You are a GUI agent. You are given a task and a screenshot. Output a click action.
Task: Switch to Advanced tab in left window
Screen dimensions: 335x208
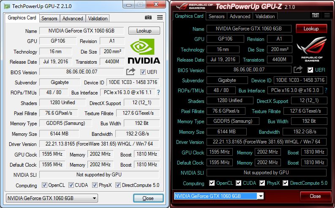click(73, 19)
